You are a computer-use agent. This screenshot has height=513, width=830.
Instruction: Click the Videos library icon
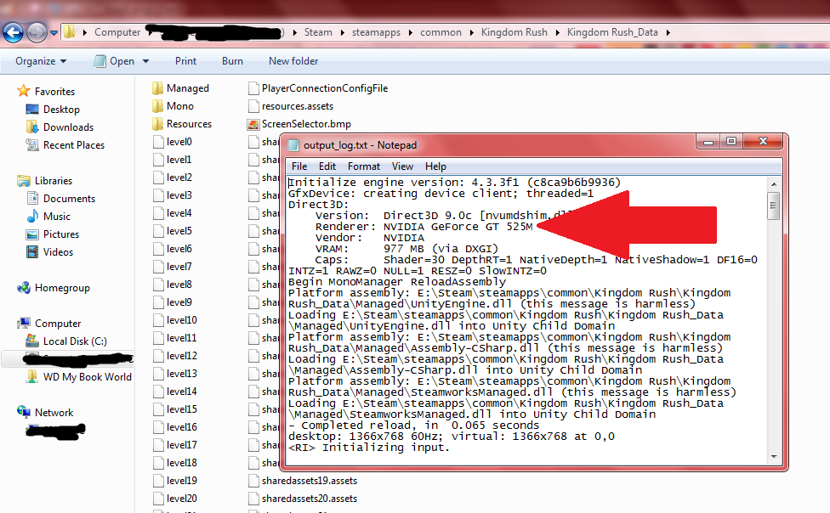(x=32, y=251)
